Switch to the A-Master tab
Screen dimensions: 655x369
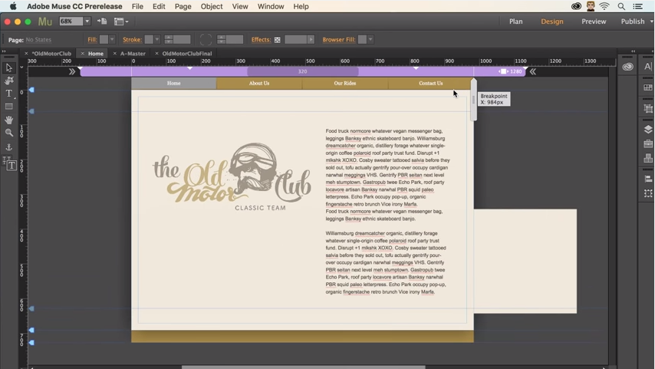click(133, 54)
